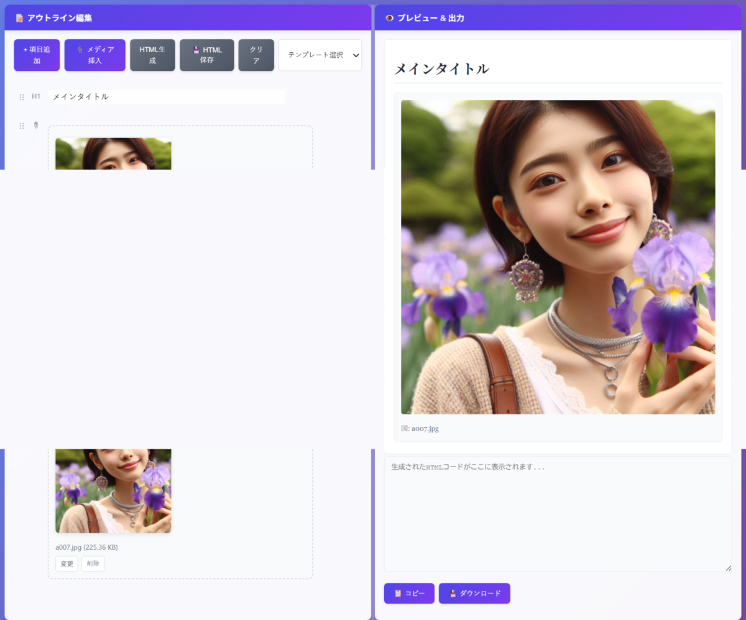Click the メインタイトル heading in the preview
The image size is (746, 620).
point(442,69)
